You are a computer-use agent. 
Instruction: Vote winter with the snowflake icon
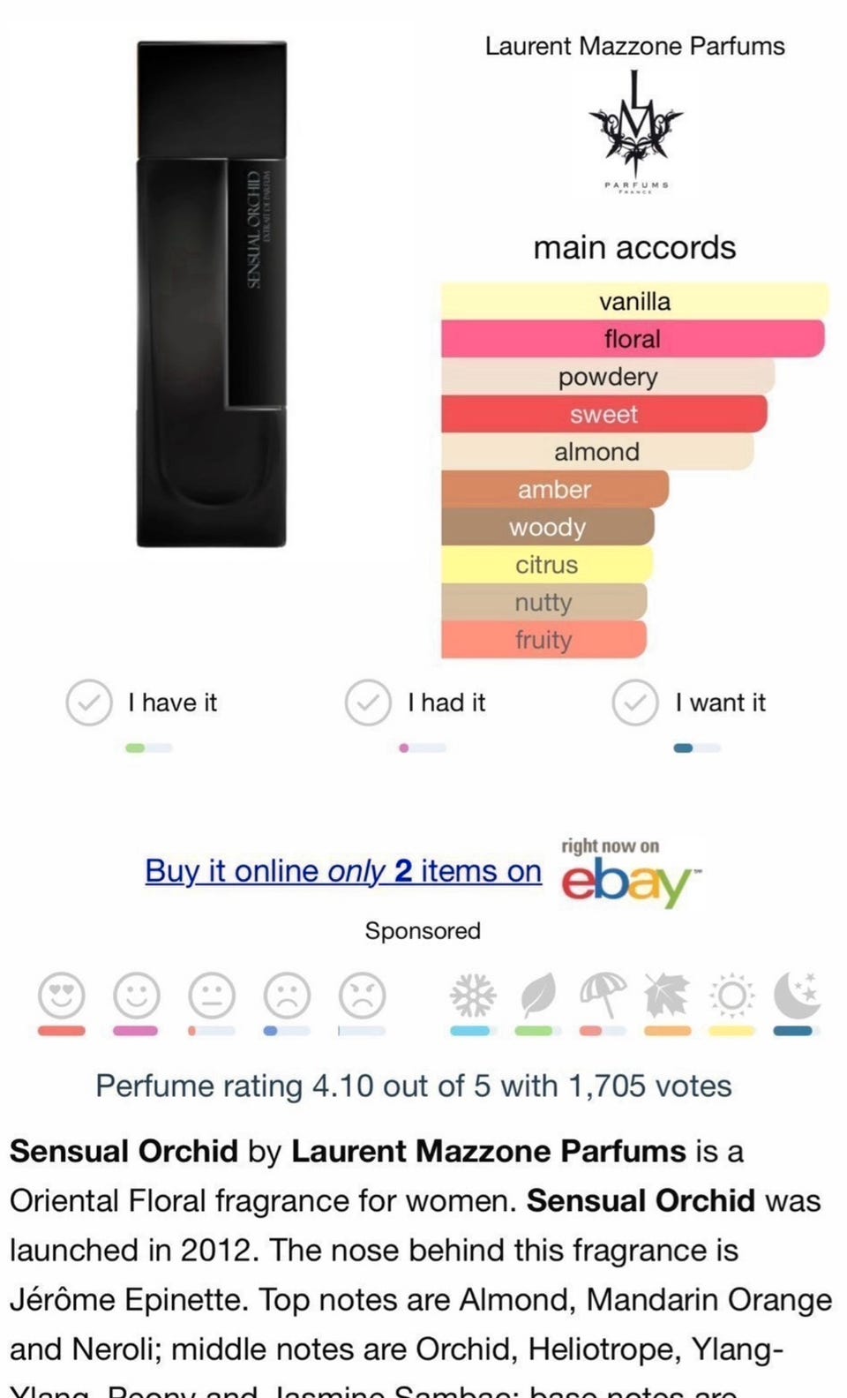pyautogui.click(x=473, y=996)
